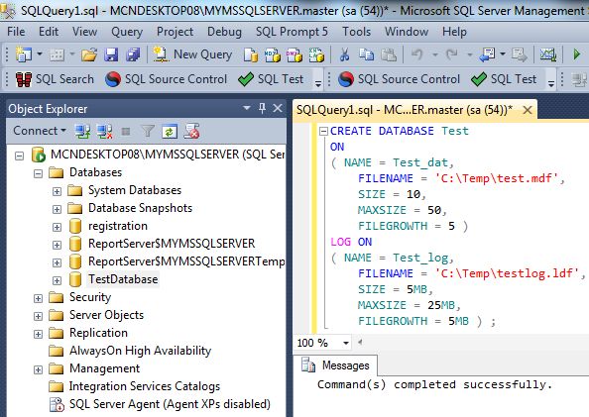The image size is (589, 417).
Task: Click the Analysis Services DMX Query icon
Action: click(x=294, y=54)
